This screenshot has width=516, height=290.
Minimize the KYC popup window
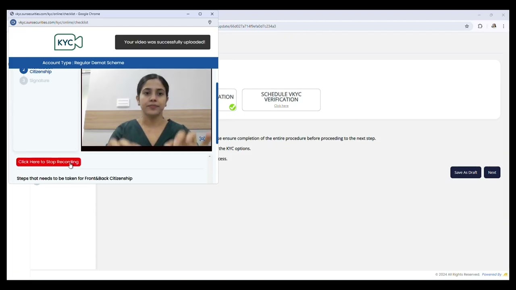[x=188, y=14]
